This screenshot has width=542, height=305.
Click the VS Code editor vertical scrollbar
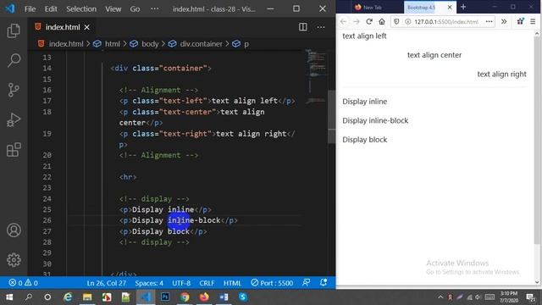point(331,117)
